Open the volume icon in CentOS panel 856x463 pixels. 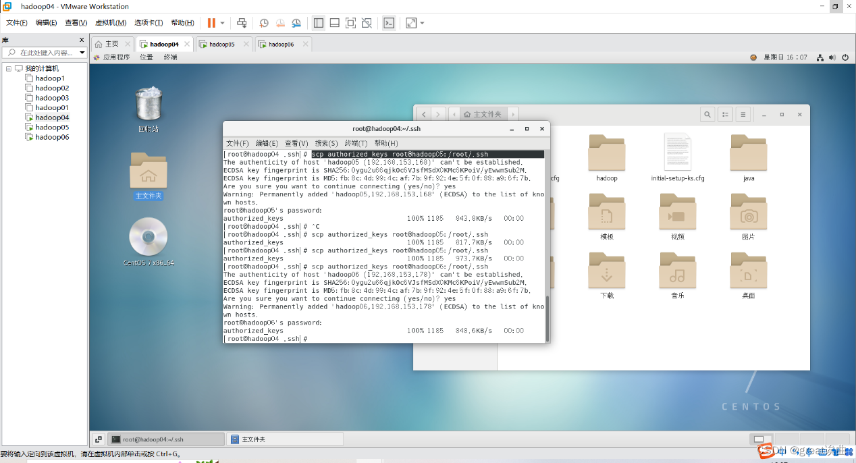coord(833,57)
